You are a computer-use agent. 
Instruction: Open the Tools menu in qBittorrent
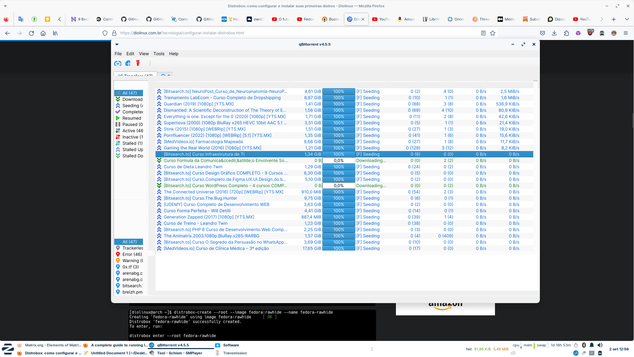point(159,54)
